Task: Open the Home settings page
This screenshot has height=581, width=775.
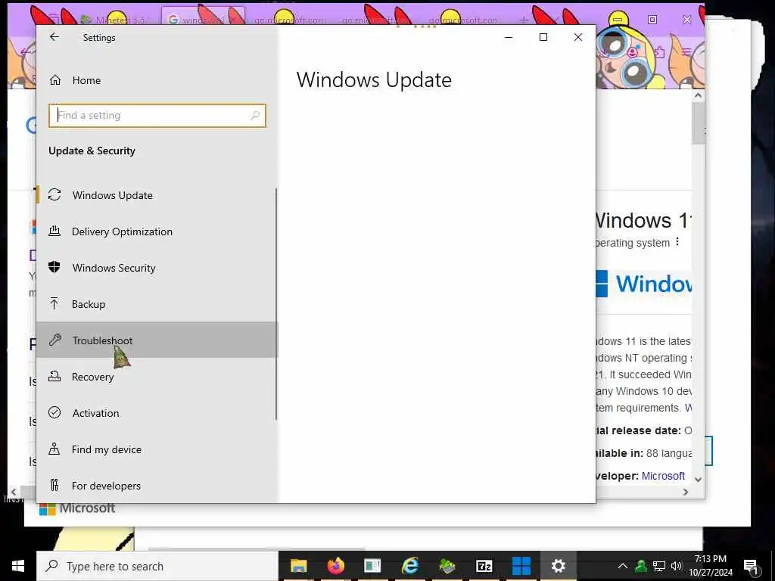Action: [157, 80]
